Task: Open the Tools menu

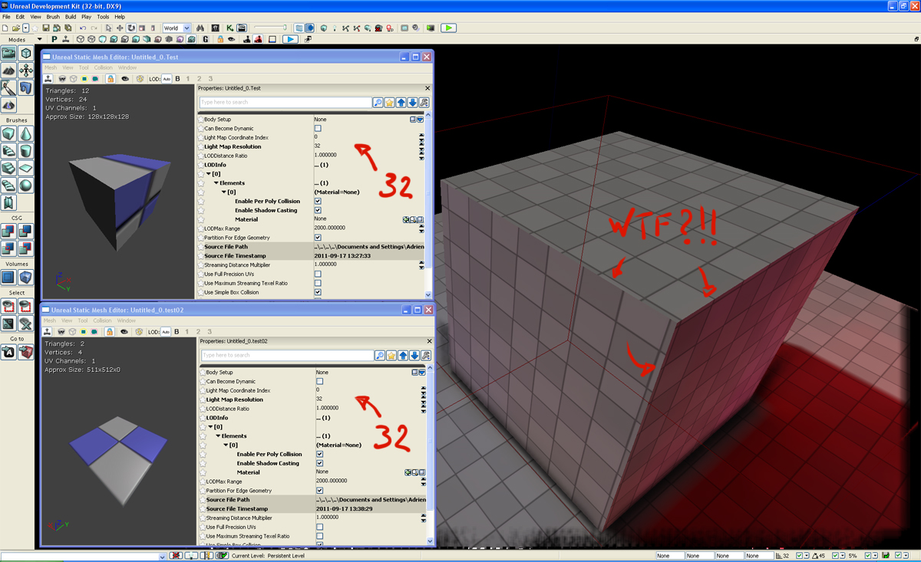Action: (x=103, y=16)
